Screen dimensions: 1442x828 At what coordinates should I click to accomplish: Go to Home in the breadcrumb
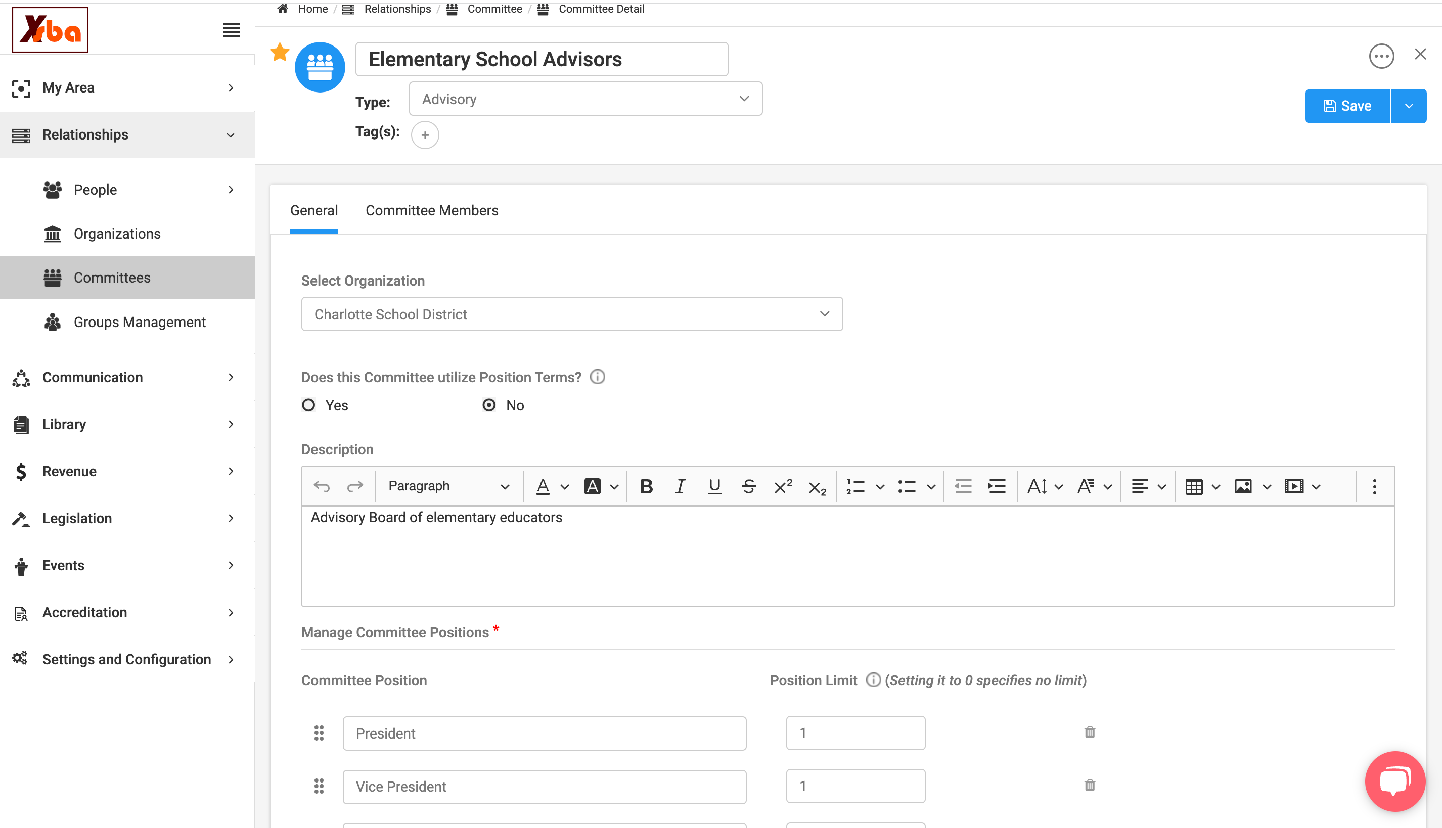click(313, 9)
